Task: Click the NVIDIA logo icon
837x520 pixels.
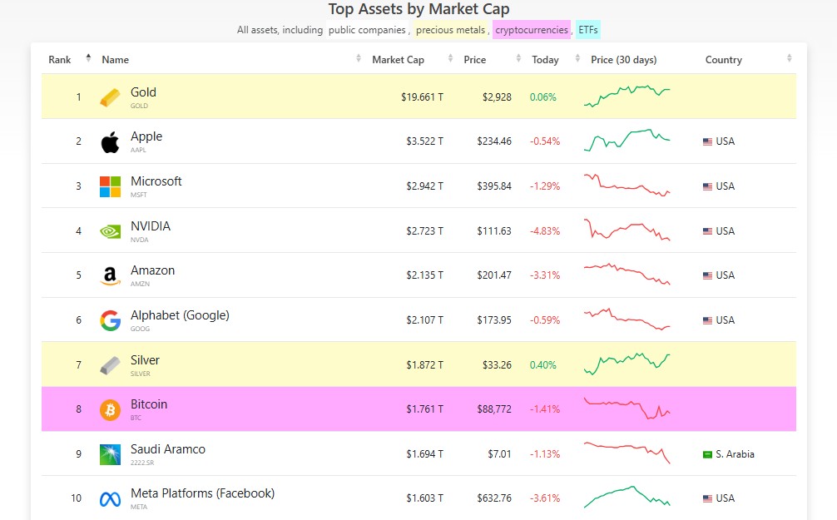Action: (x=110, y=231)
